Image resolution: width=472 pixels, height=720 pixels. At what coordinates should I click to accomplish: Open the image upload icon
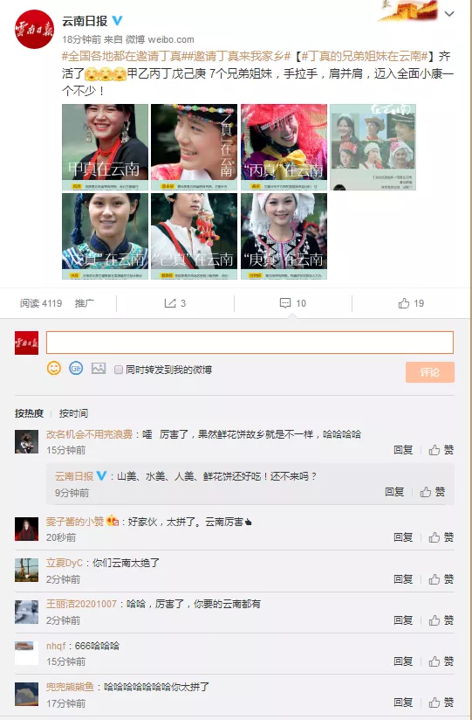(99, 368)
